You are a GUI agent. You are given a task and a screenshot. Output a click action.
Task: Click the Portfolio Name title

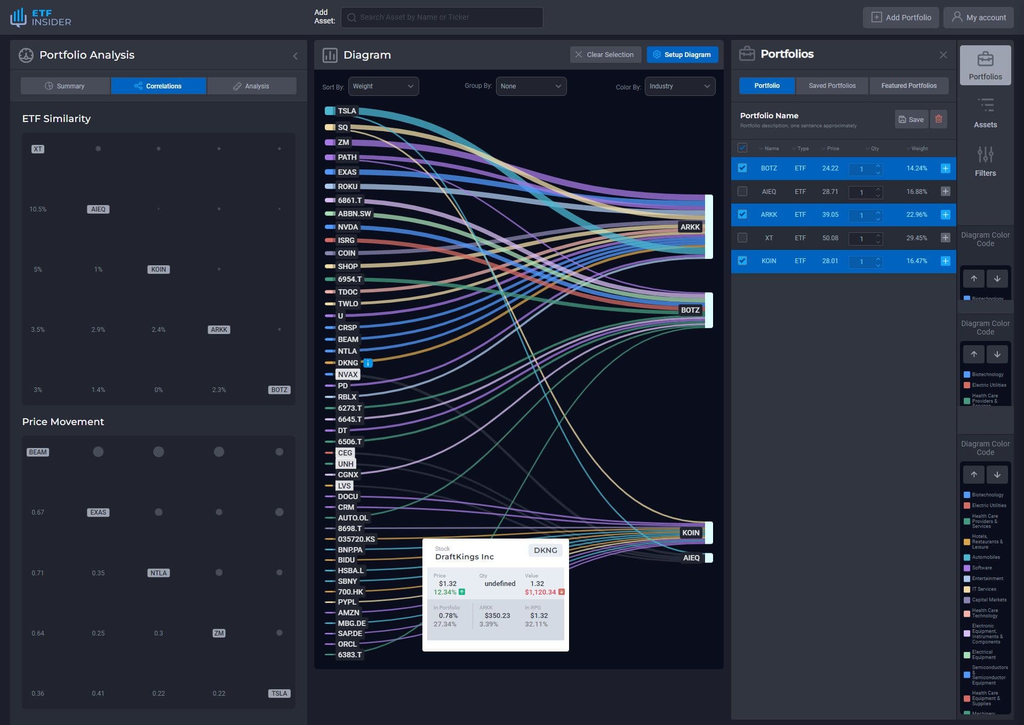pos(769,116)
